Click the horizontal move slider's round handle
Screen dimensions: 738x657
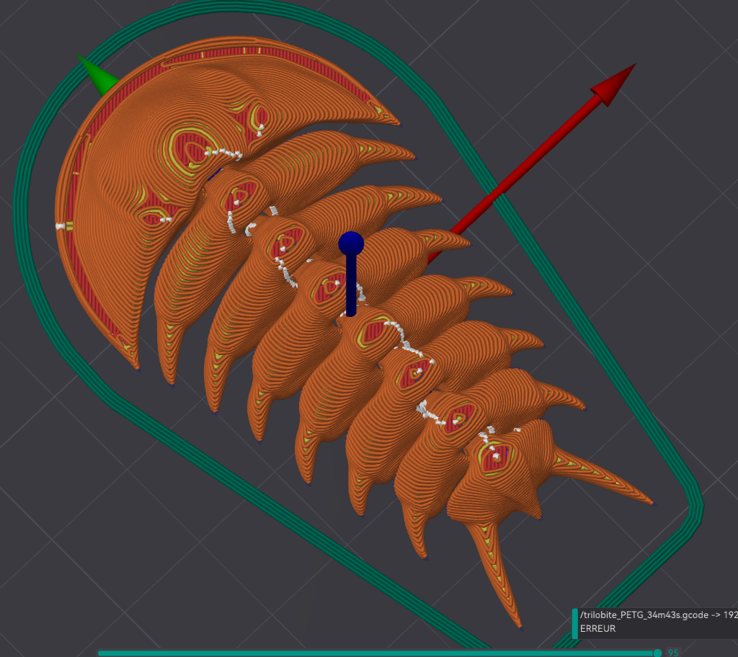point(657,653)
